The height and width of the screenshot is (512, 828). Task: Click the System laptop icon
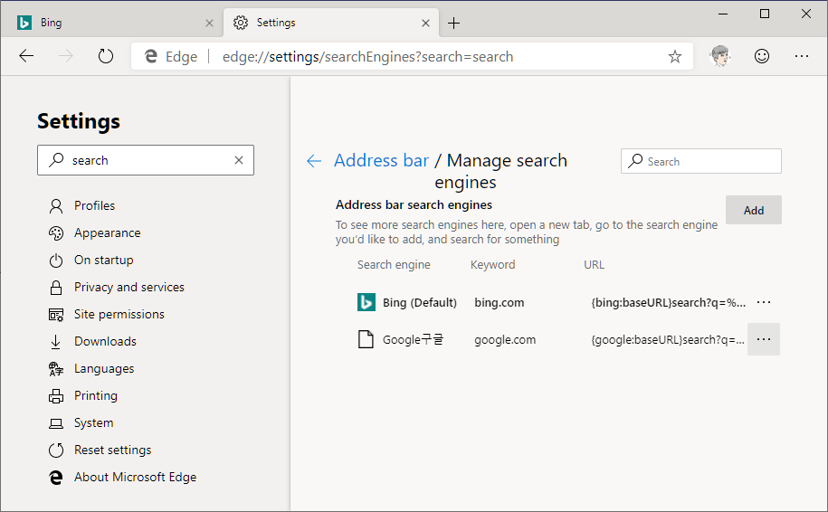coord(56,423)
